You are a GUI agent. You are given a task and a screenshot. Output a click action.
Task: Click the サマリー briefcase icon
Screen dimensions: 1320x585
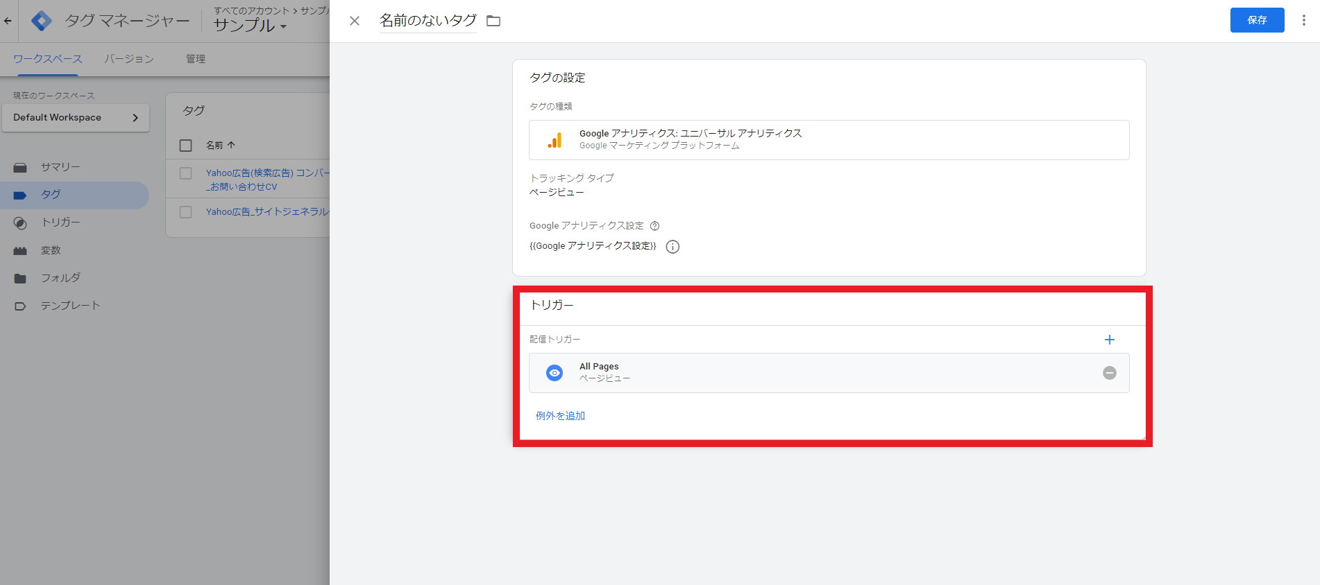tap(20, 167)
